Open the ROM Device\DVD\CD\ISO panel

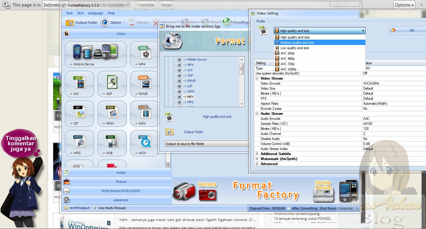117,191
